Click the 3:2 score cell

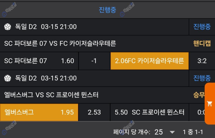[x=202, y=61]
